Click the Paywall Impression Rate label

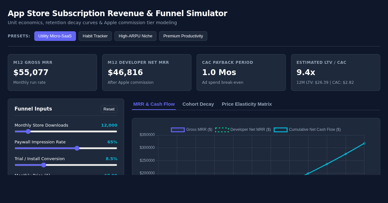[x=40, y=142]
